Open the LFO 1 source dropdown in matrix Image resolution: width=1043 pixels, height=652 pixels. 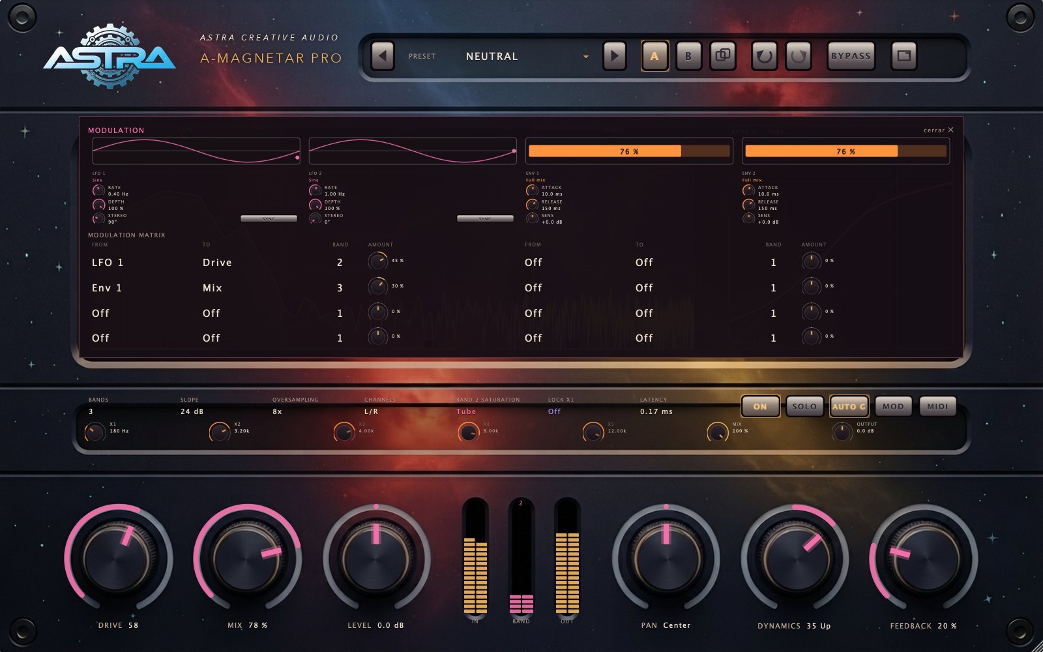[108, 262]
